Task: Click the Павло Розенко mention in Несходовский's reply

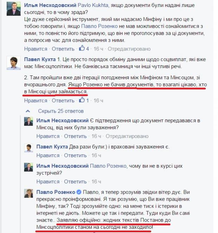Action: pos(109,166)
